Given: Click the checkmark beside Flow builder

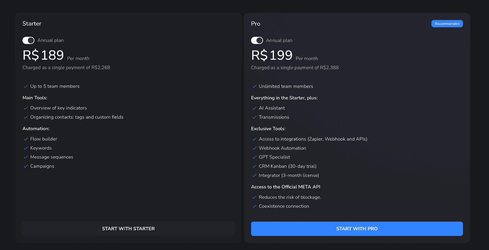Looking at the screenshot, I should tap(26, 139).
